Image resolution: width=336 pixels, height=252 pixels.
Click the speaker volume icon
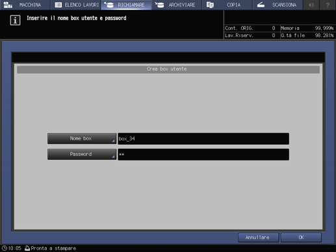311,5
